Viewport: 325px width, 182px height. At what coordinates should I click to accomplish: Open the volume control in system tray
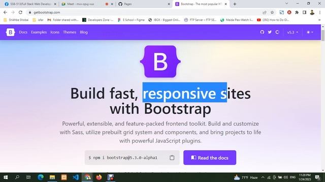(285, 177)
